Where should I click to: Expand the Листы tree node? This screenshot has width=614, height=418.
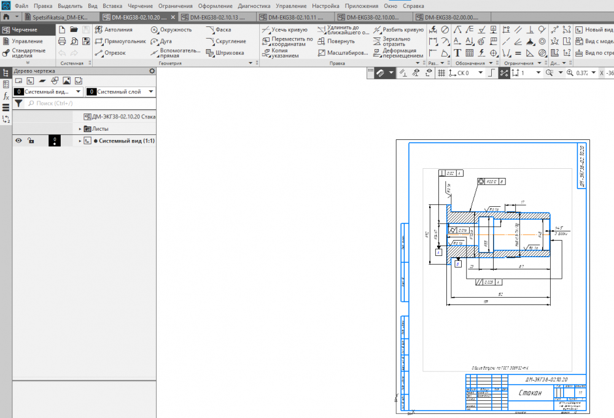pyautogui.click(x=80, y=129)
